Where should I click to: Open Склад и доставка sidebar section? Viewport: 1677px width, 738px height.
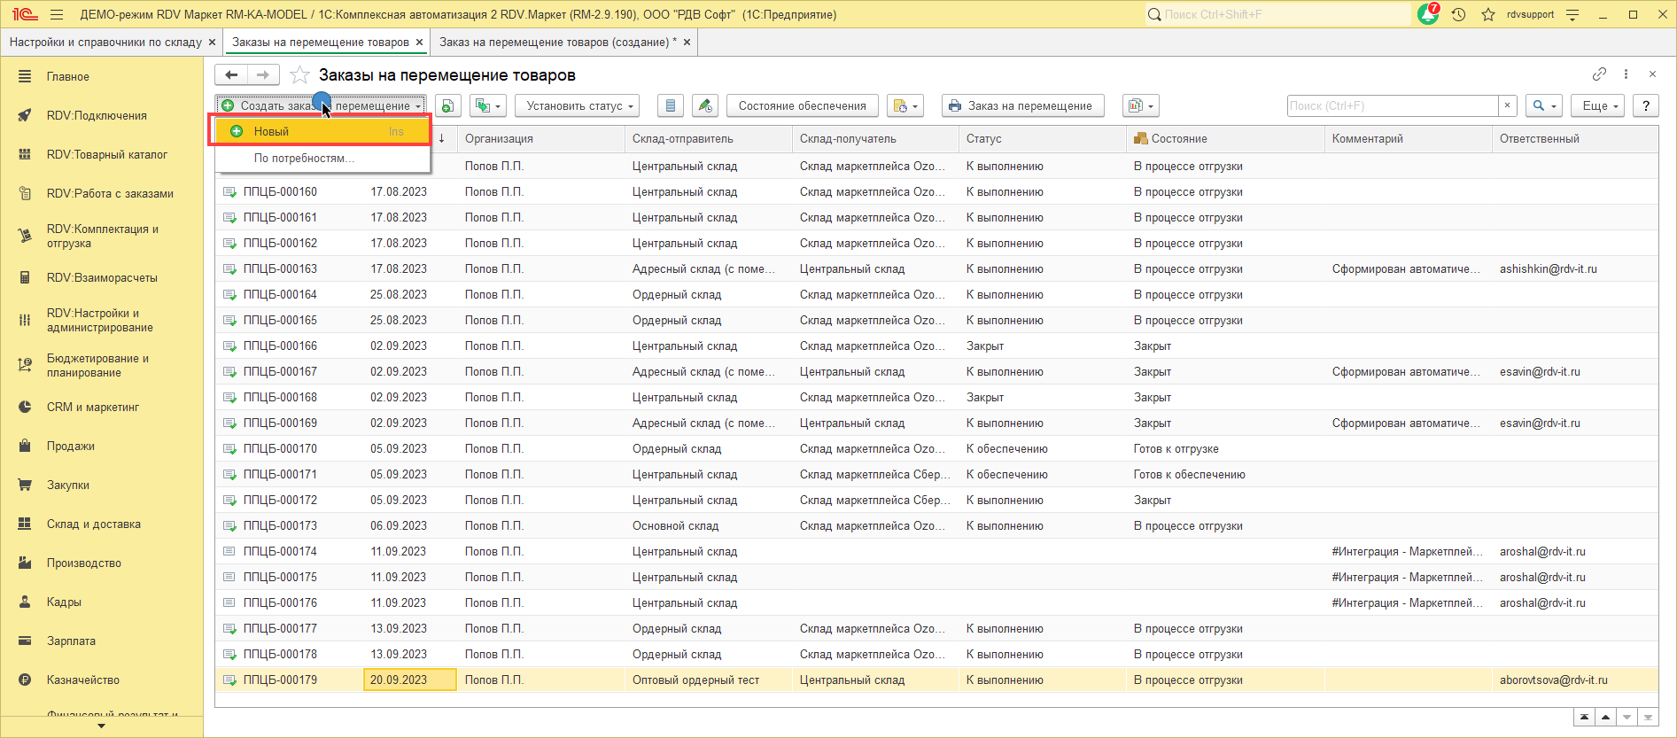pos(93,524)
